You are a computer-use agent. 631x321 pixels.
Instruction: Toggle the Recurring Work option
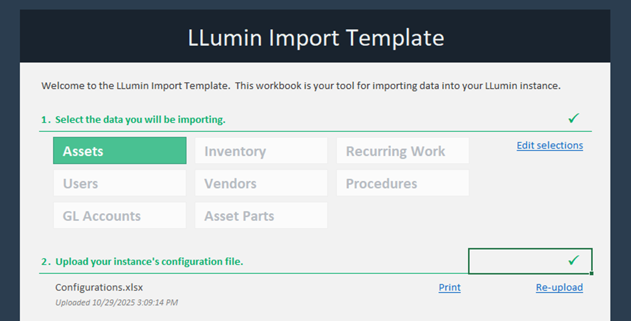click(403, 151)
